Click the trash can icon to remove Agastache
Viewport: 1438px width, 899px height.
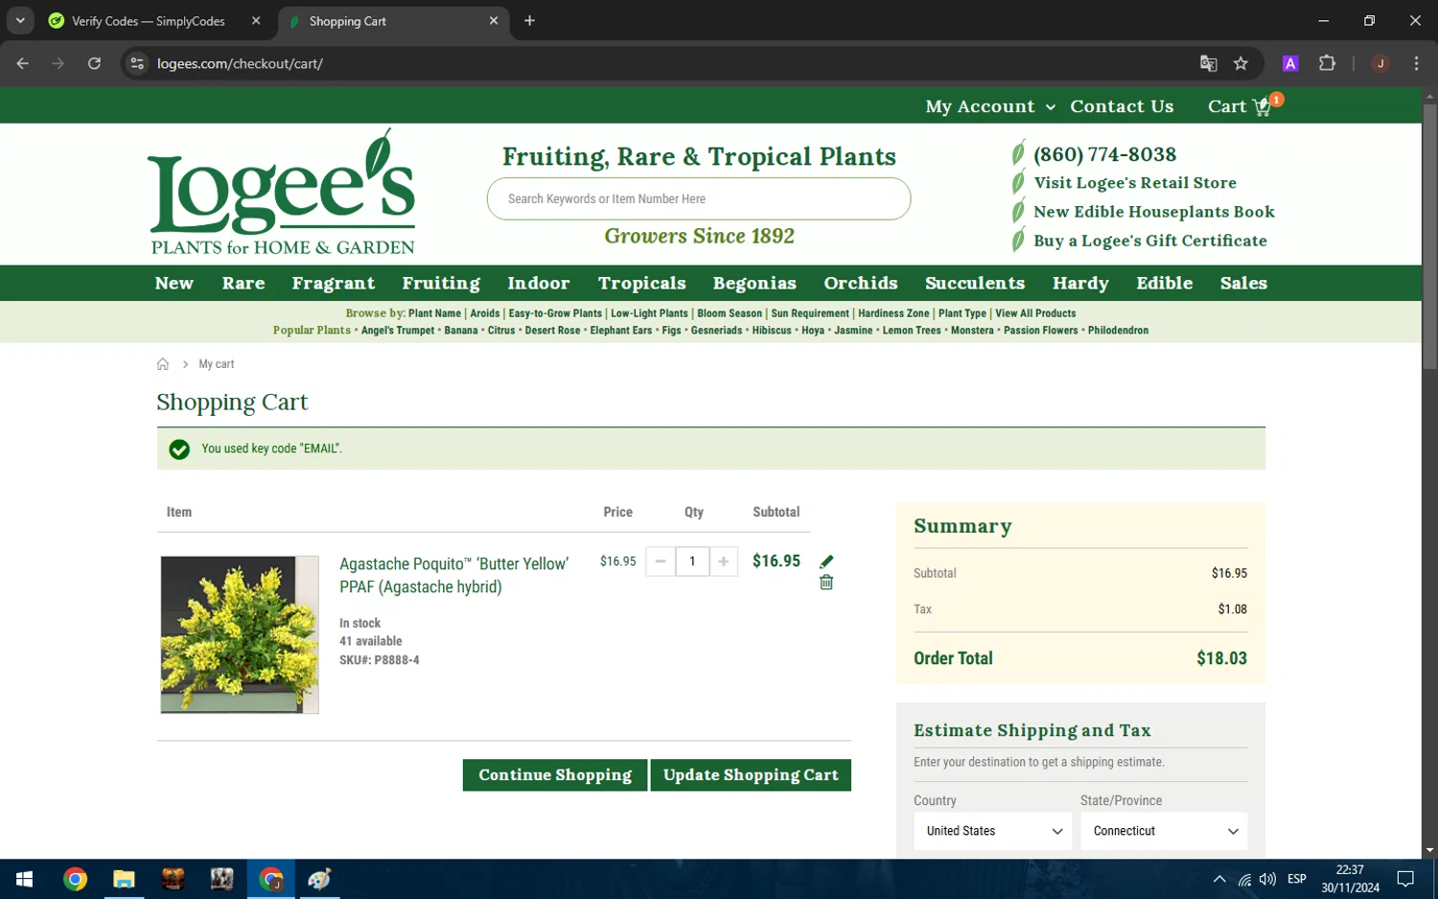826,583
